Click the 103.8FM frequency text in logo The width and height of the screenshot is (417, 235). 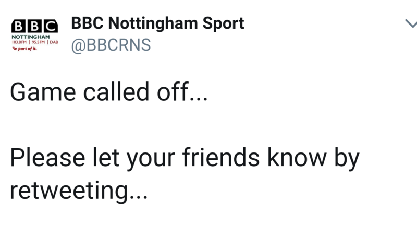click(x=19, y=42)
